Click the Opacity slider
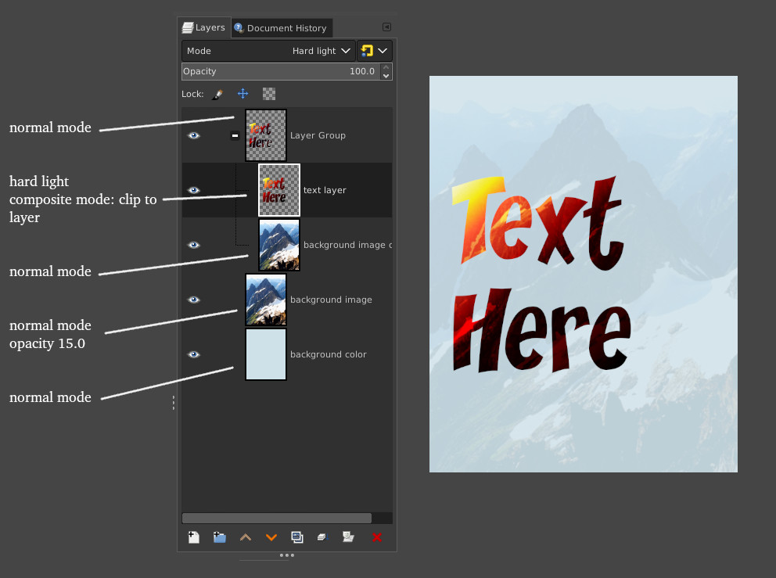 [282, 71]
